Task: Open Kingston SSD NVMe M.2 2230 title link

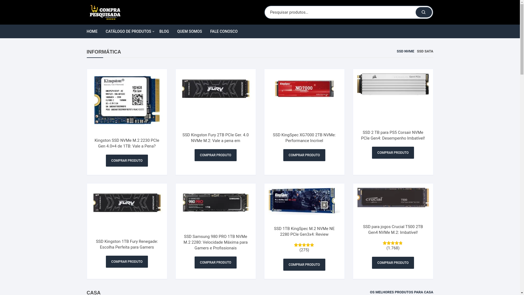Action: point(127,143)
